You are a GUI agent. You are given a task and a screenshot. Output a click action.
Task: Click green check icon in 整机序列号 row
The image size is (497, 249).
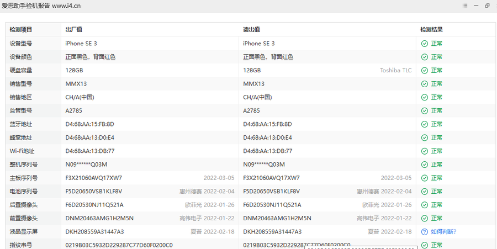point(425,165)
